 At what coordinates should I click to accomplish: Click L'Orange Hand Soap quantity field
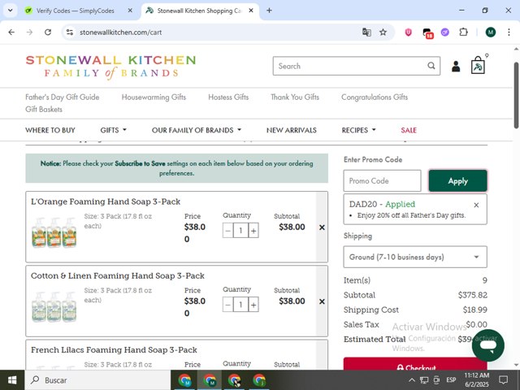click(240, 231)
